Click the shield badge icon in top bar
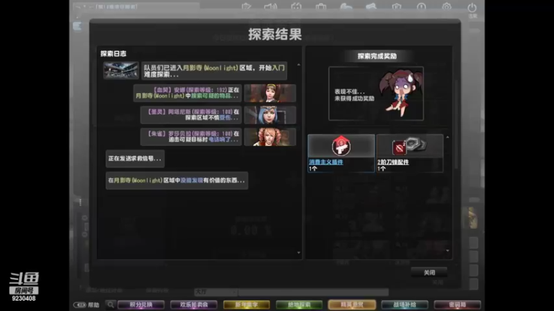This screenshot has width=554, height=311. (x=396, y=7)
